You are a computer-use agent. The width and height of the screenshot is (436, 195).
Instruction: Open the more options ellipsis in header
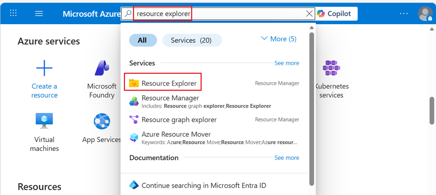coord(404,14)
